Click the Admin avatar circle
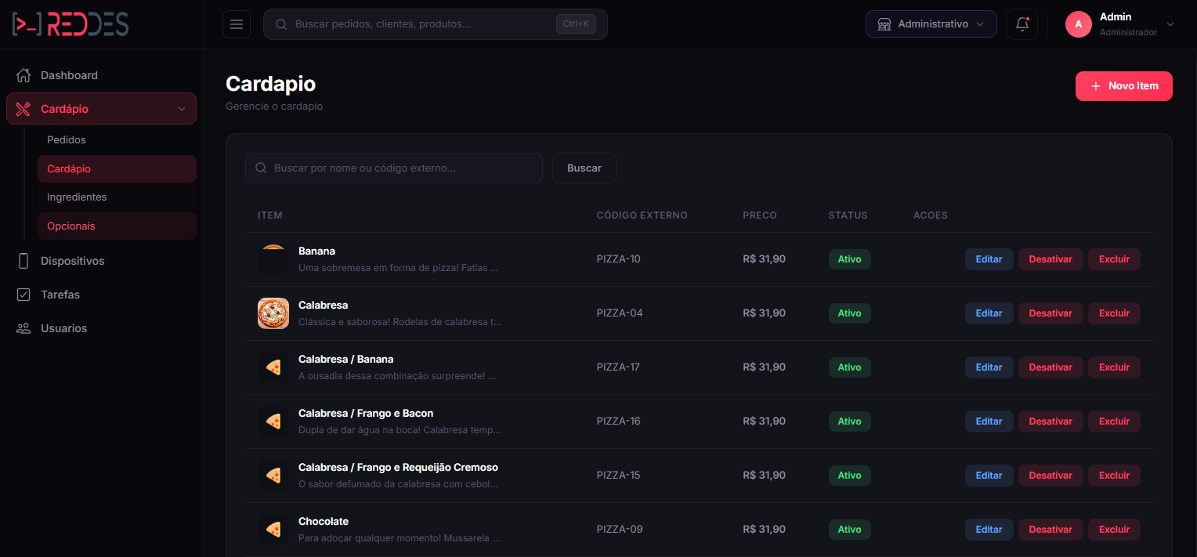 coord(1078,24)
